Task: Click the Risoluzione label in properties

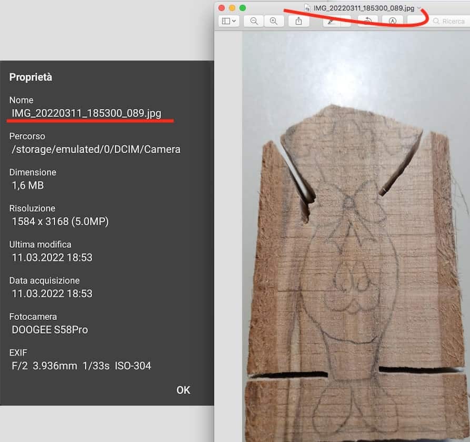Action: click(32, 208)
